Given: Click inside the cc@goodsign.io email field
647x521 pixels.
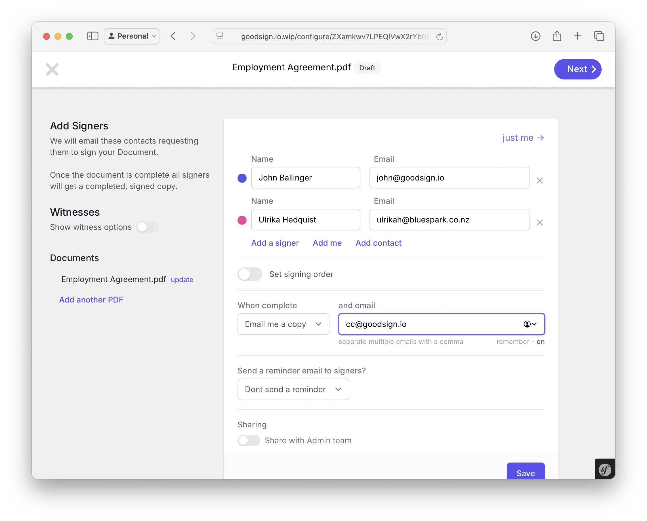Looking at the screenshot, I should point(420,324).
